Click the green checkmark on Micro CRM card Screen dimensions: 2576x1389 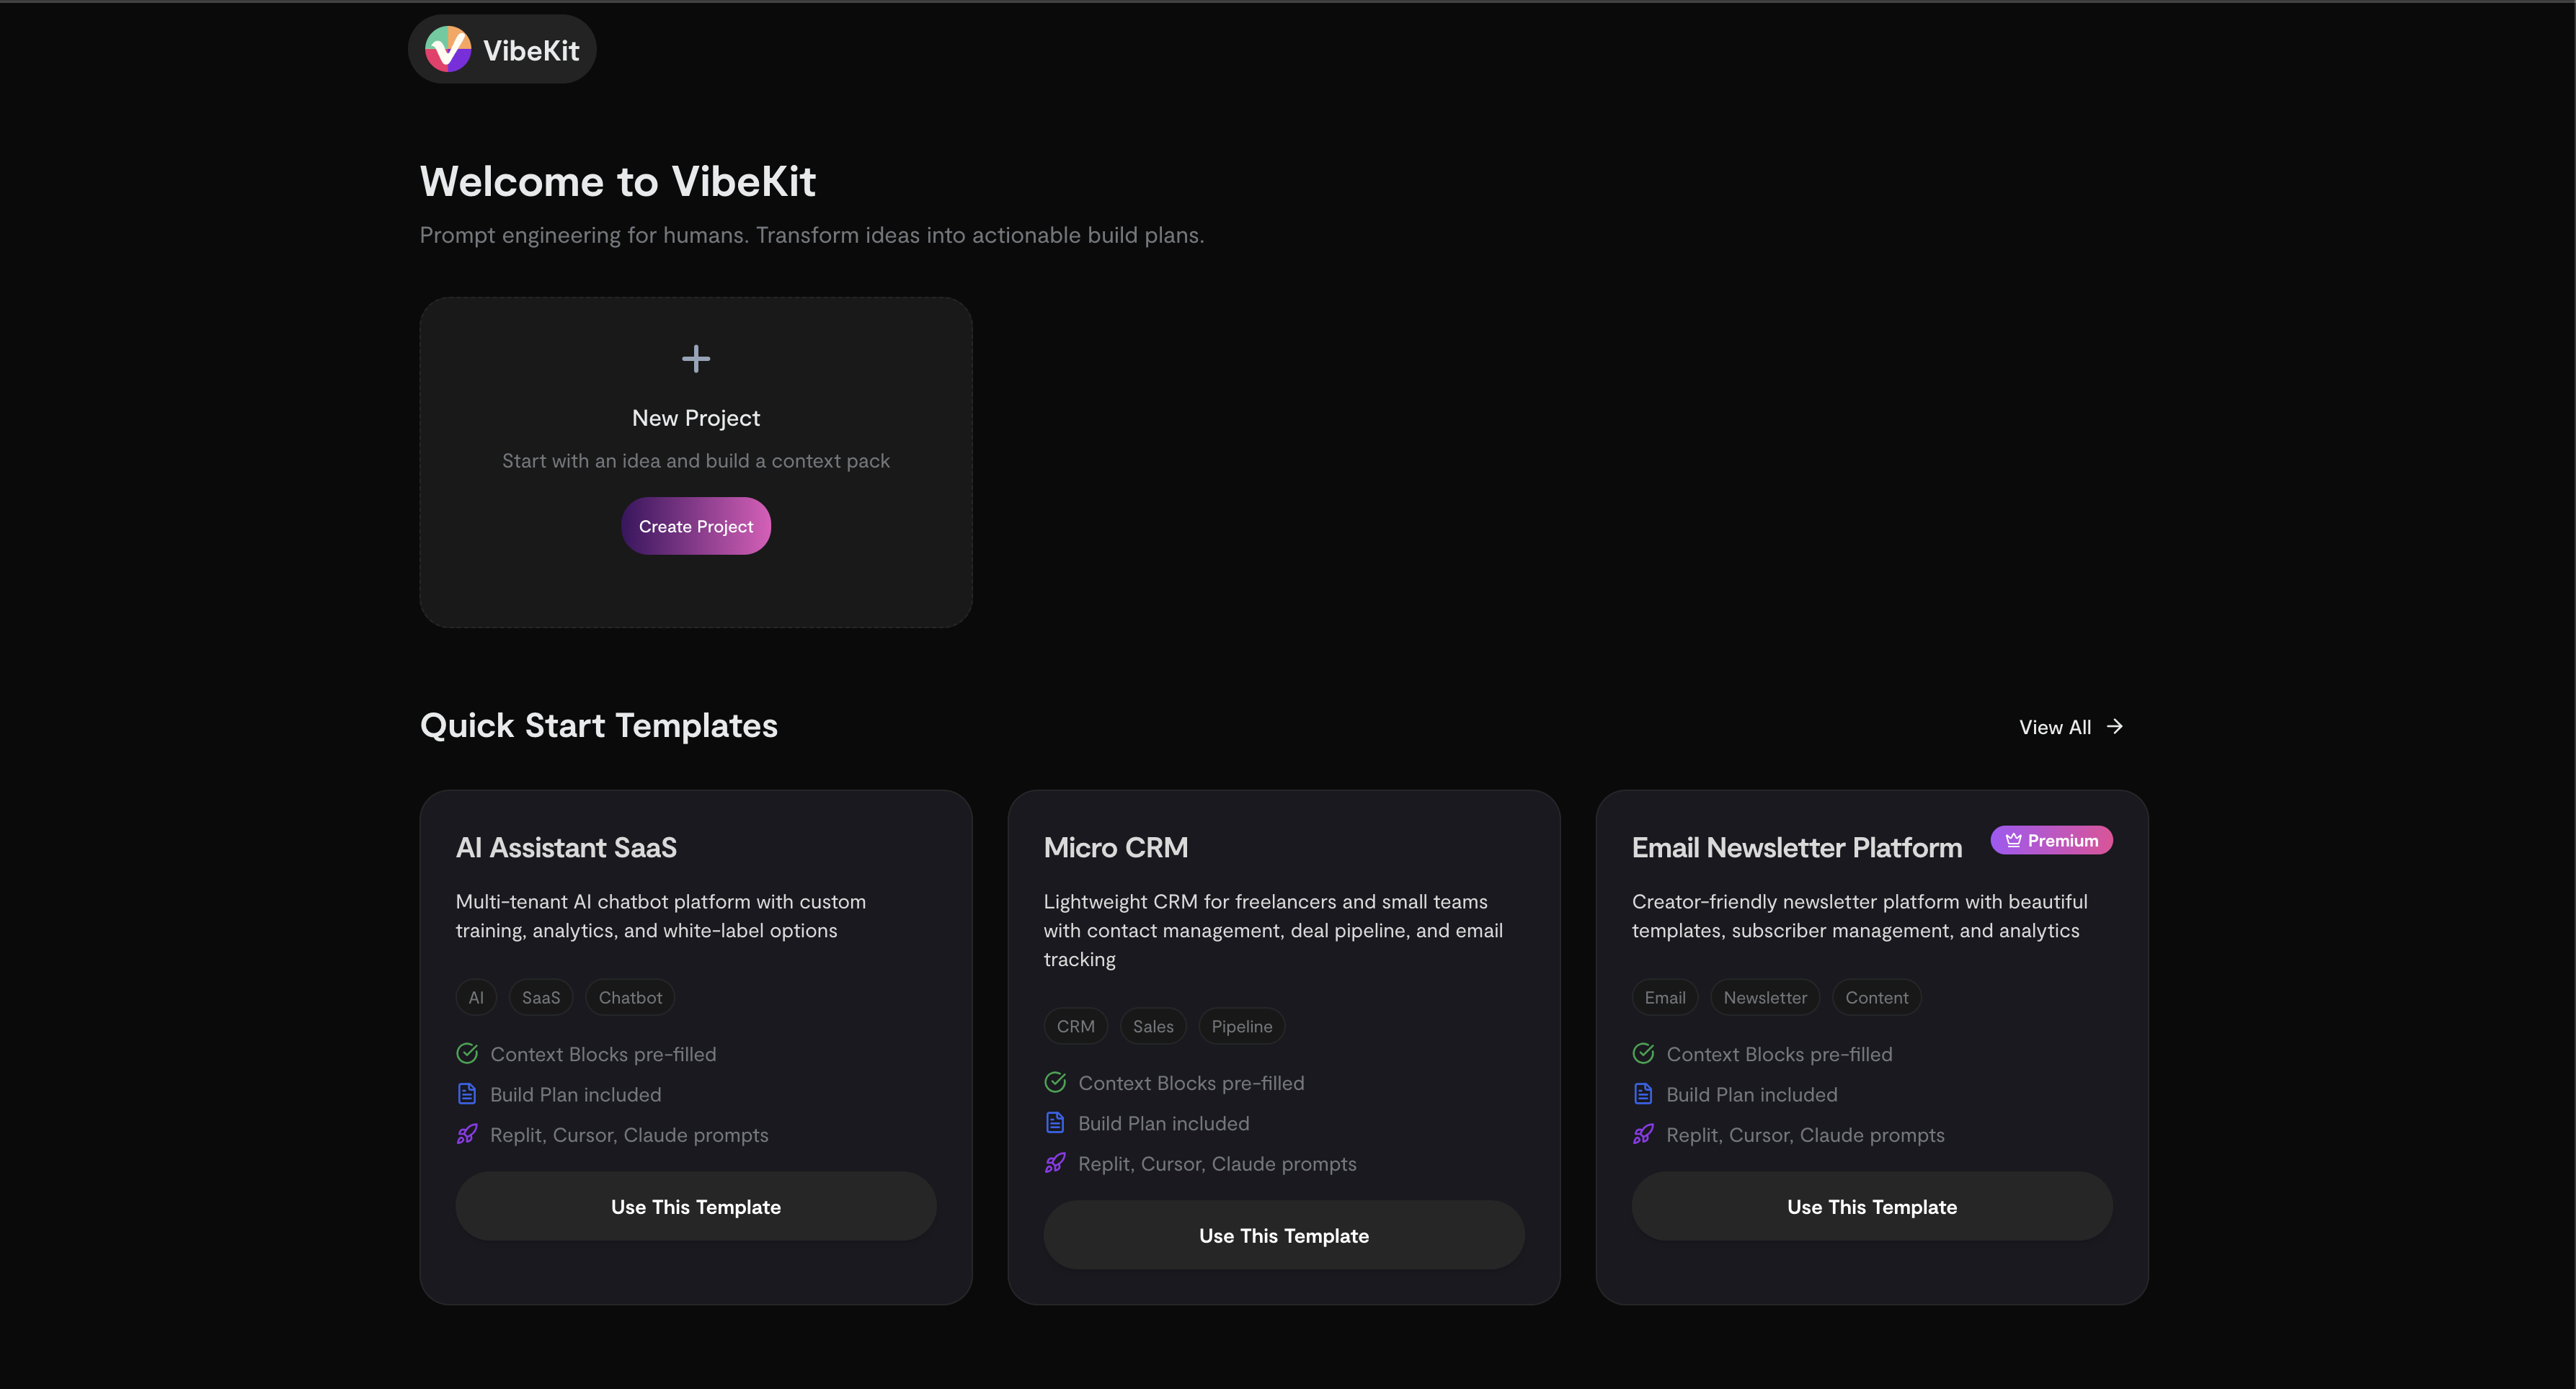pos(1055,1082)
